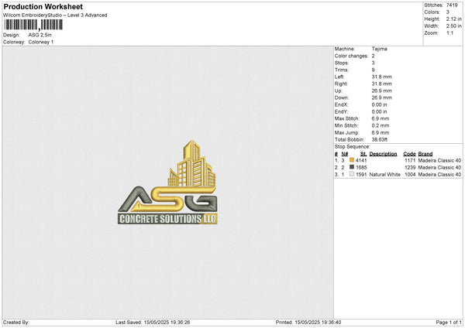Click the 'Colorway 1' value

pyautogui.click(x=41, y=42)
